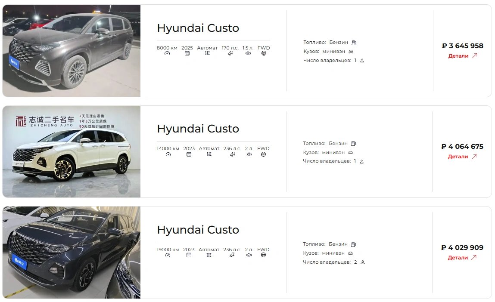The height and width of the screenshot is (302, 495).
Task: Click the arrow icon beside third Детали
Action: [x=473, y=257]
